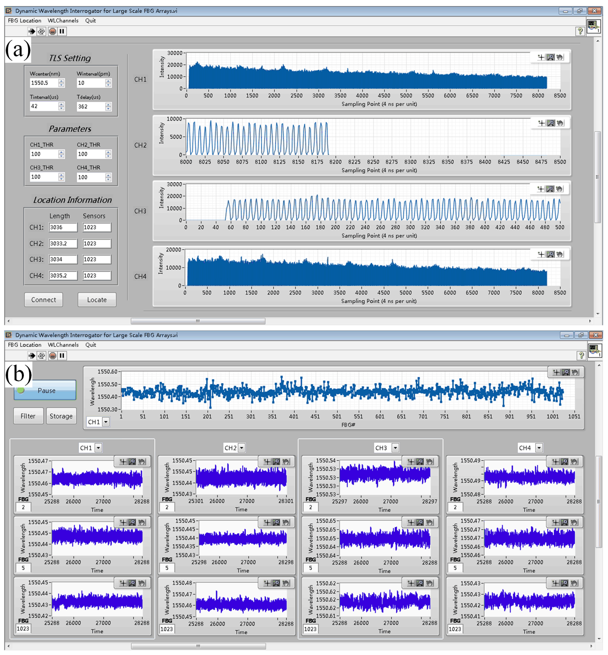Viewport: 608px width, 655px height.
Task: Select zoom tool on CH1 intensity graph palette
Action: click(550, 57)
